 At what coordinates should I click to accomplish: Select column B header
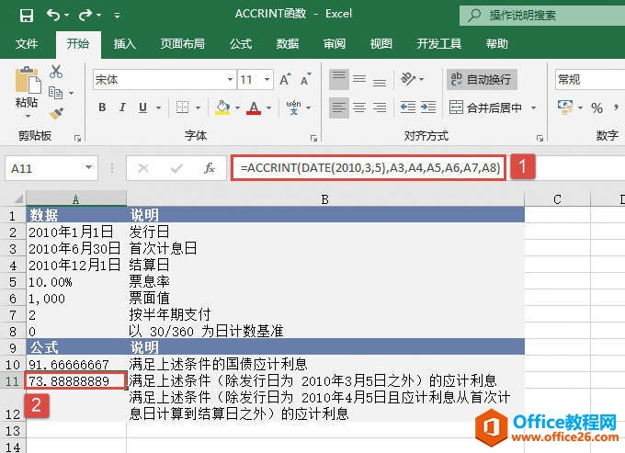tap(324, 199)
